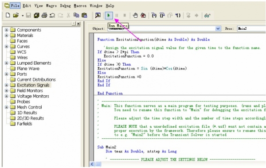This screenshot has height=168, width=266.
Task: Click the left scroll arrow under code editor
Action: (92, 164)
